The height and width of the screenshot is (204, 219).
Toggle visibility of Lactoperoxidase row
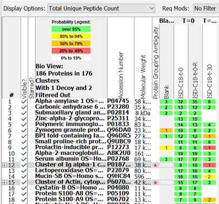(24, 171)
